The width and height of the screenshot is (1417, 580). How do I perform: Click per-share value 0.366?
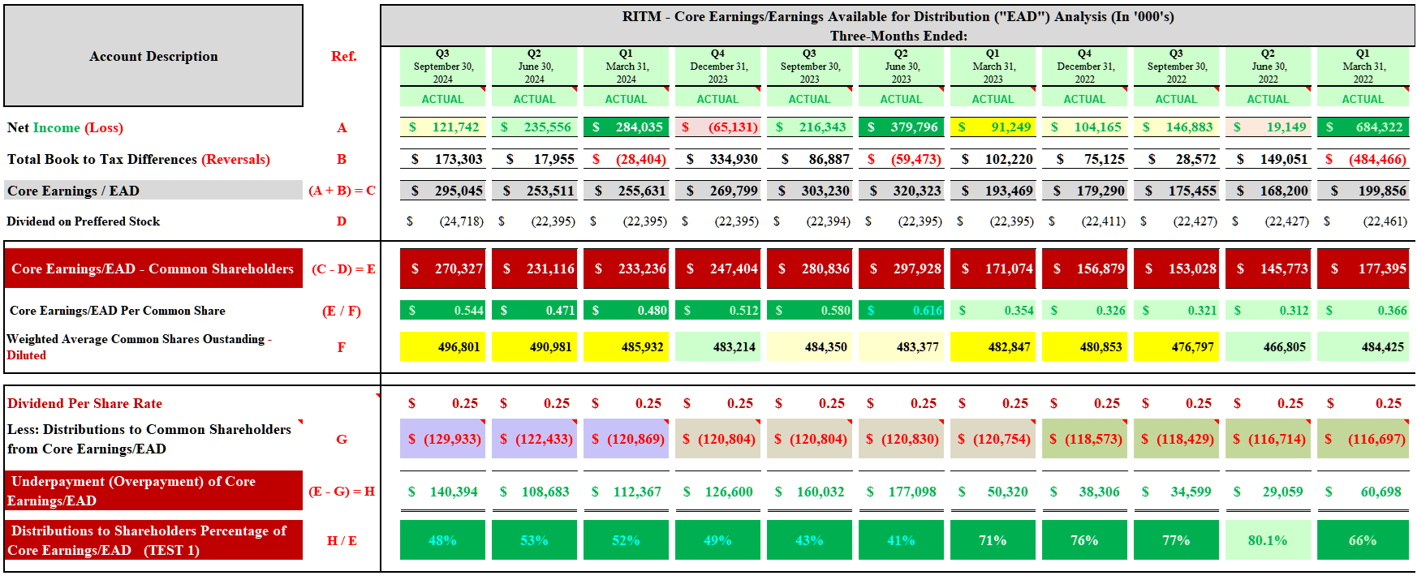[1363, 311]
